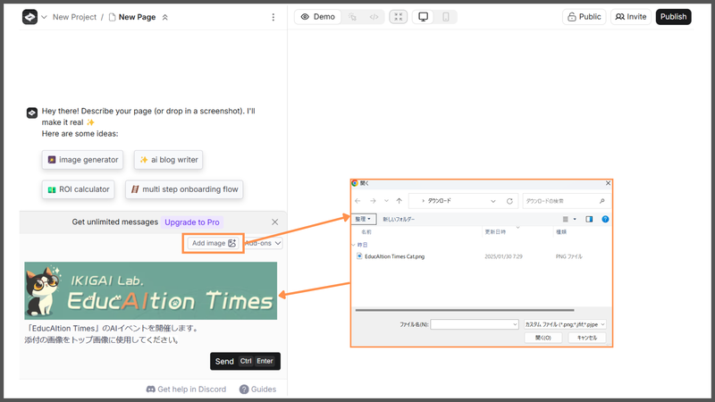Click the PNG file icon
Screen dimensions: 715x402
(359, 256)
